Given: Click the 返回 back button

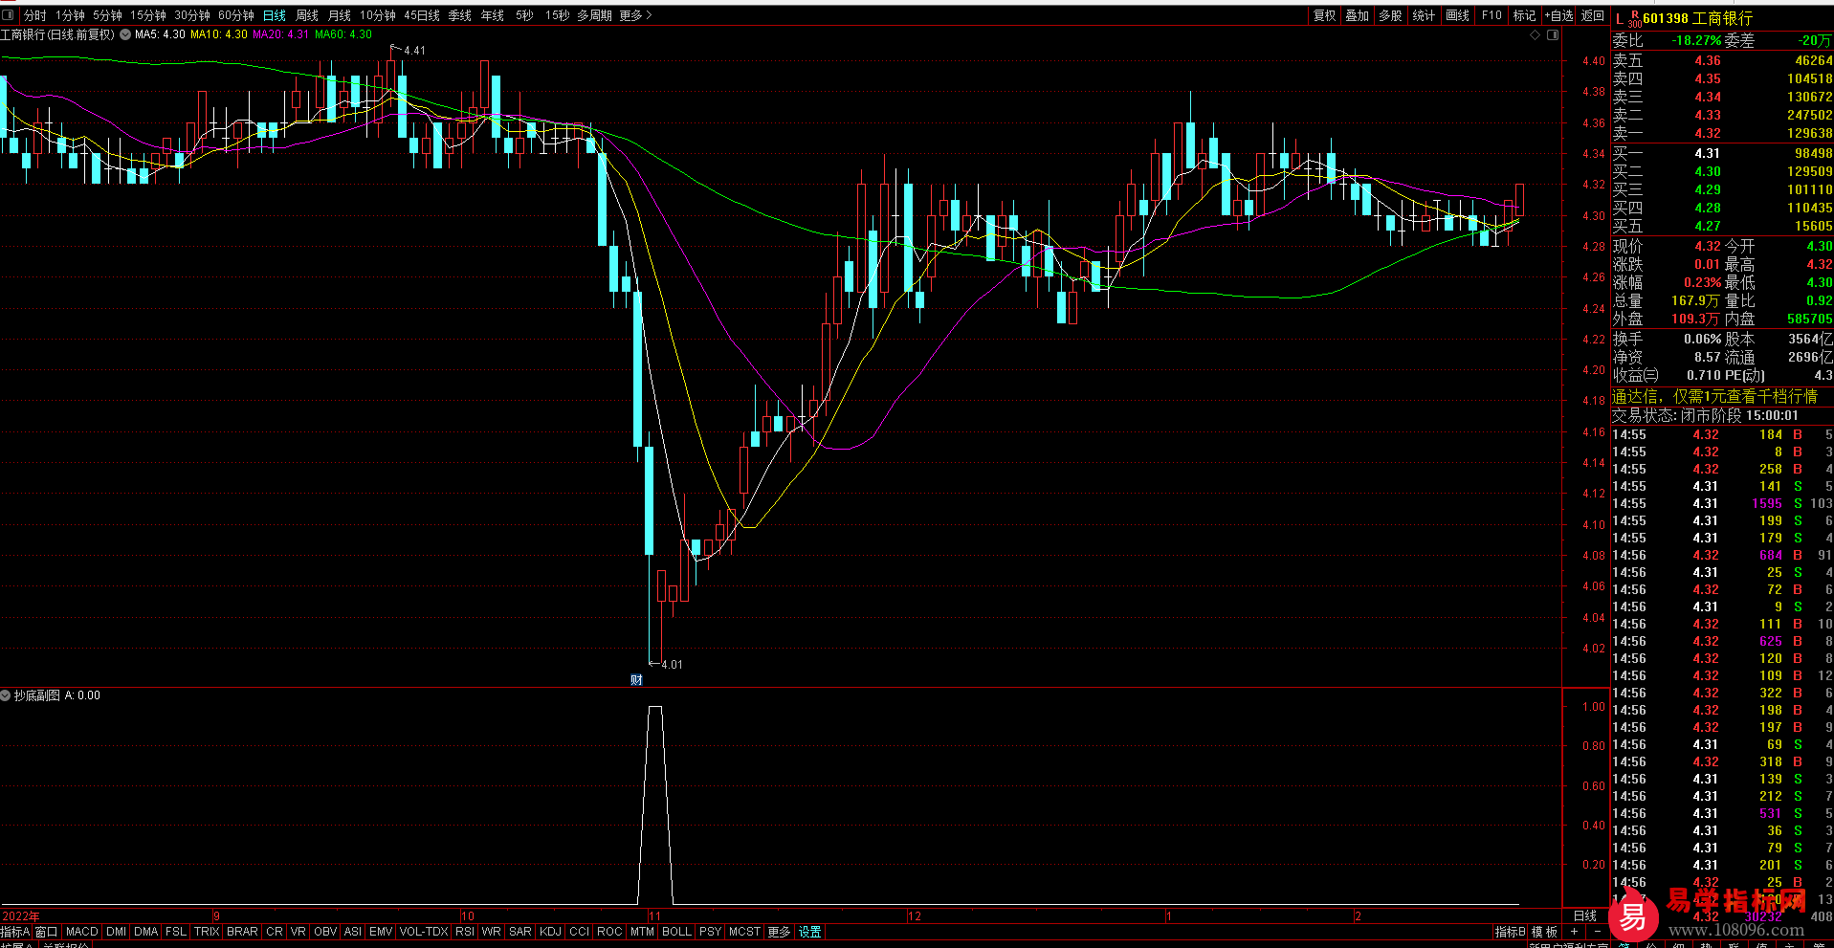Looking at the screenshot, I should 1593,15.
